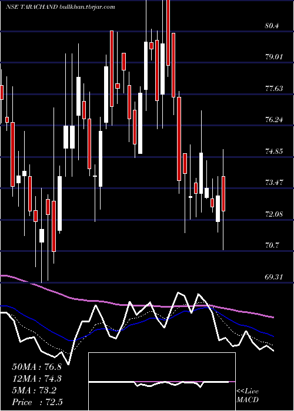The width and height of the screenshot is (294, 411).
Task: Click the 50MA : 76.8 reading
Action: coord(36,367)
